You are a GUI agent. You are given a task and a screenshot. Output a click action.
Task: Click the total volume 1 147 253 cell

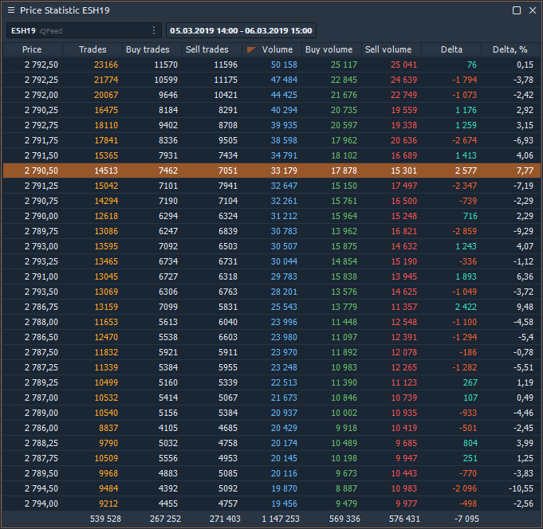point(271,519)
